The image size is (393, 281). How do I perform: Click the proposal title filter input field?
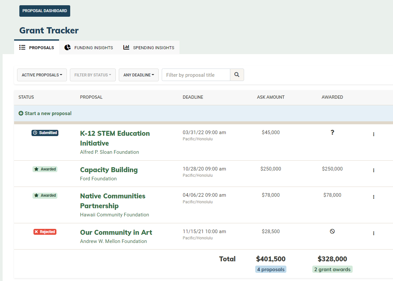pyautogui.click(x=196, y=75)
